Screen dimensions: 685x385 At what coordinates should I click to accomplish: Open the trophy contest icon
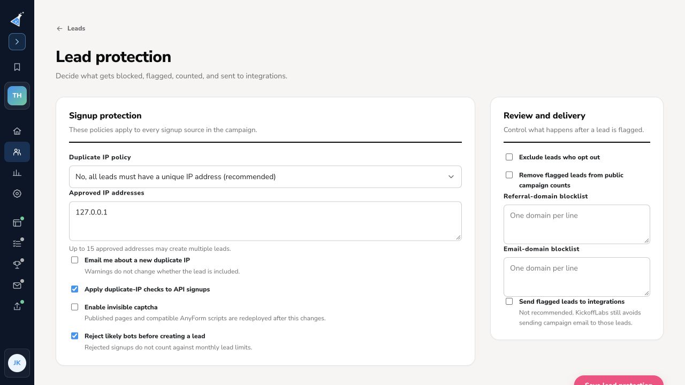pos(17,265)
